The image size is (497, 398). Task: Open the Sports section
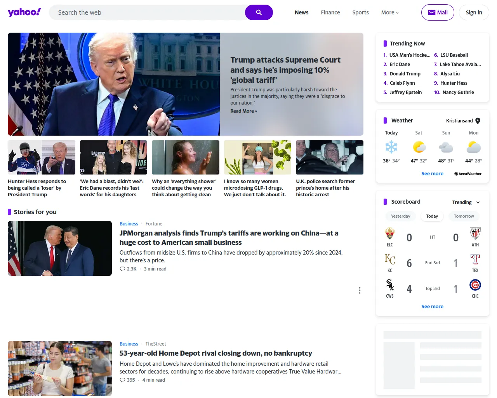[360, 12]
